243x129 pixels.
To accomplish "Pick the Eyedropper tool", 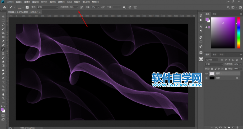I will point(3,41).
